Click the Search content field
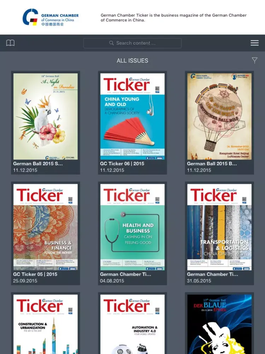This screenshot has width=265, height=354. 132,43
